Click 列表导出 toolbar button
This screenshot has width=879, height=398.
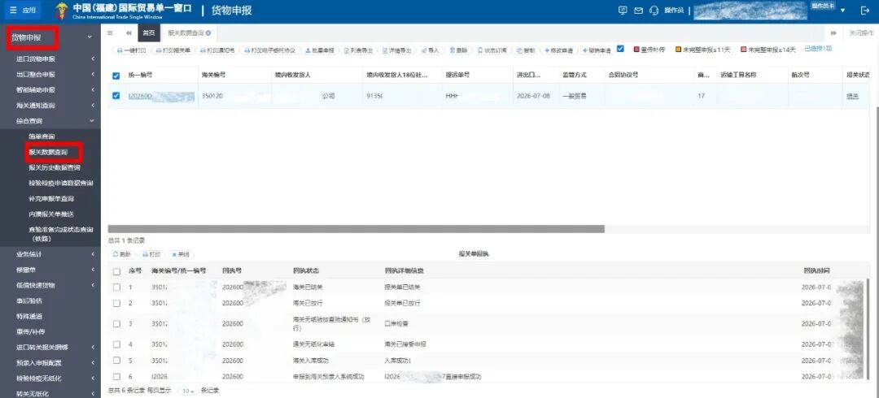[x=358, y=50]
